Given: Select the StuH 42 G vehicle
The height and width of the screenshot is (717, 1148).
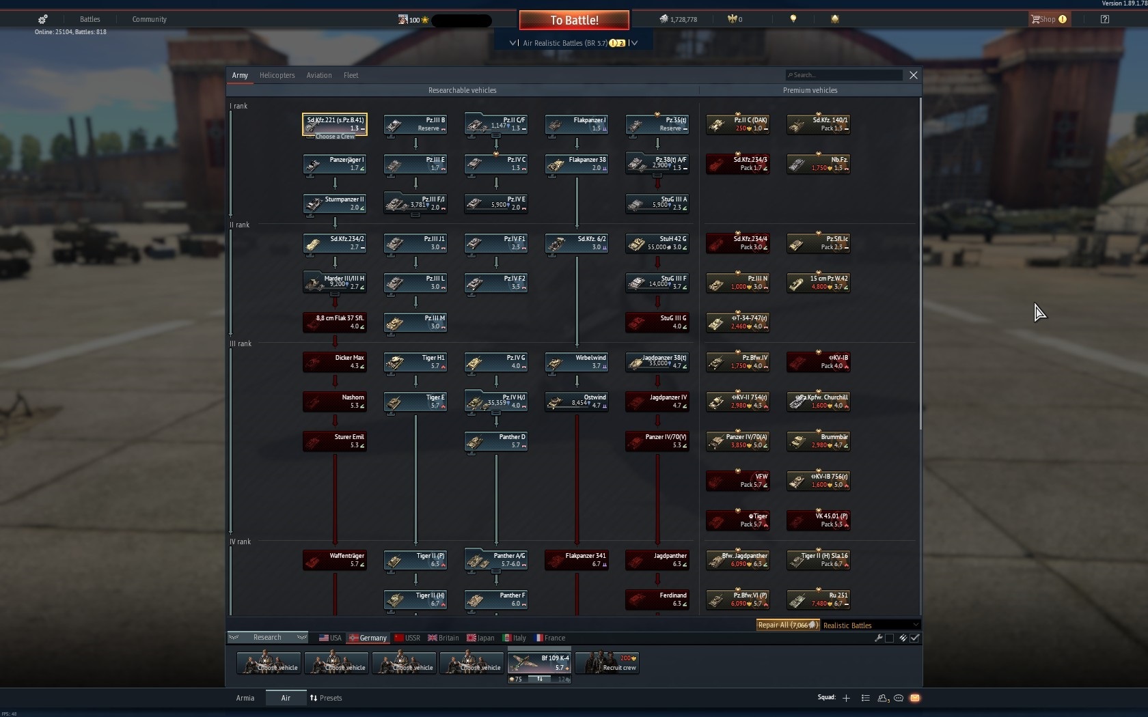Looking at the screenshot, I should (x=657, y=243).
